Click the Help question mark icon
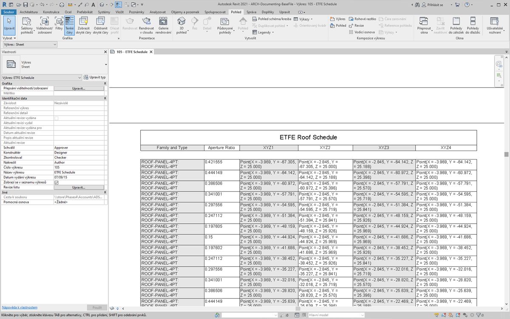 467,5
